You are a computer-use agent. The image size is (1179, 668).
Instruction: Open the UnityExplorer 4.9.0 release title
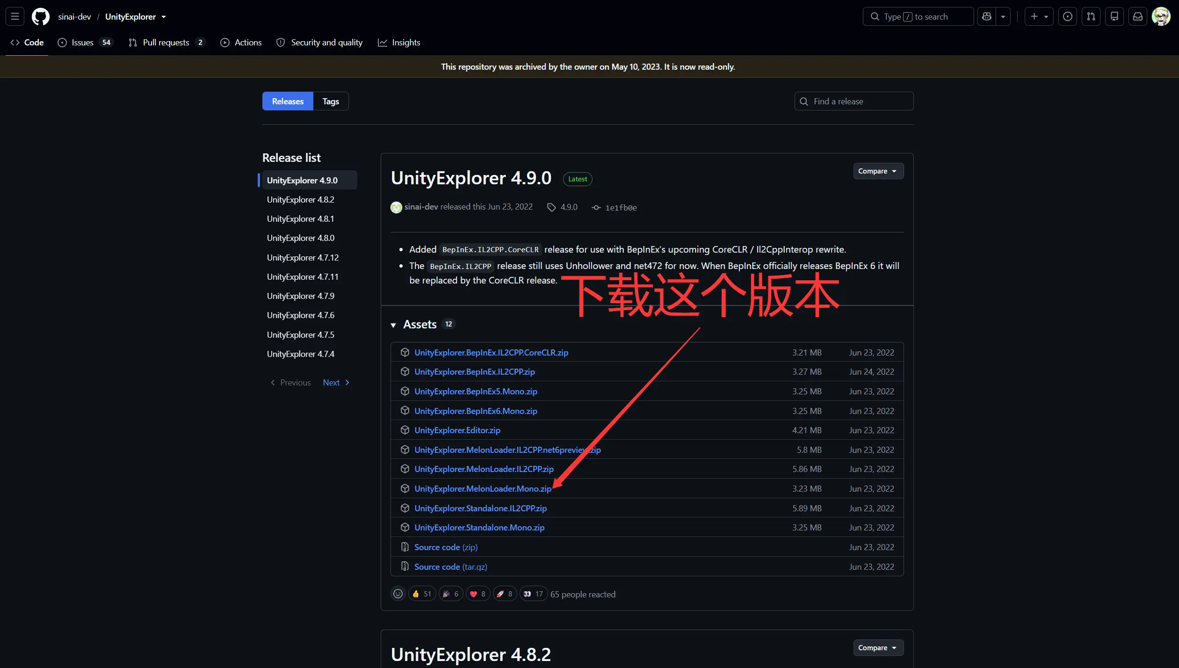tap(471, 178)
